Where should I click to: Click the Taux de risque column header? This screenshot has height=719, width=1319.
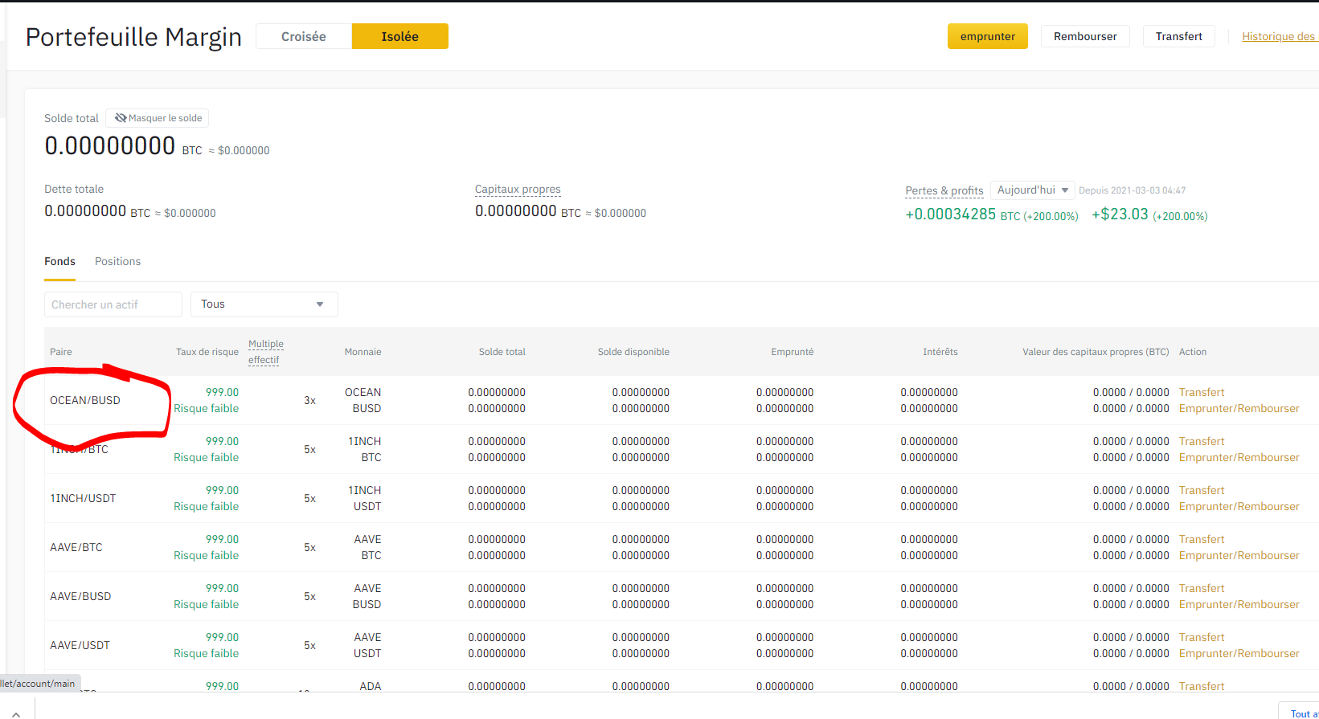[x=207, y=352]
